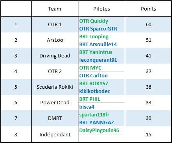Click the leconquerant91 pilot name
This screenshot has width=172, height=143.
coord(98,60)
